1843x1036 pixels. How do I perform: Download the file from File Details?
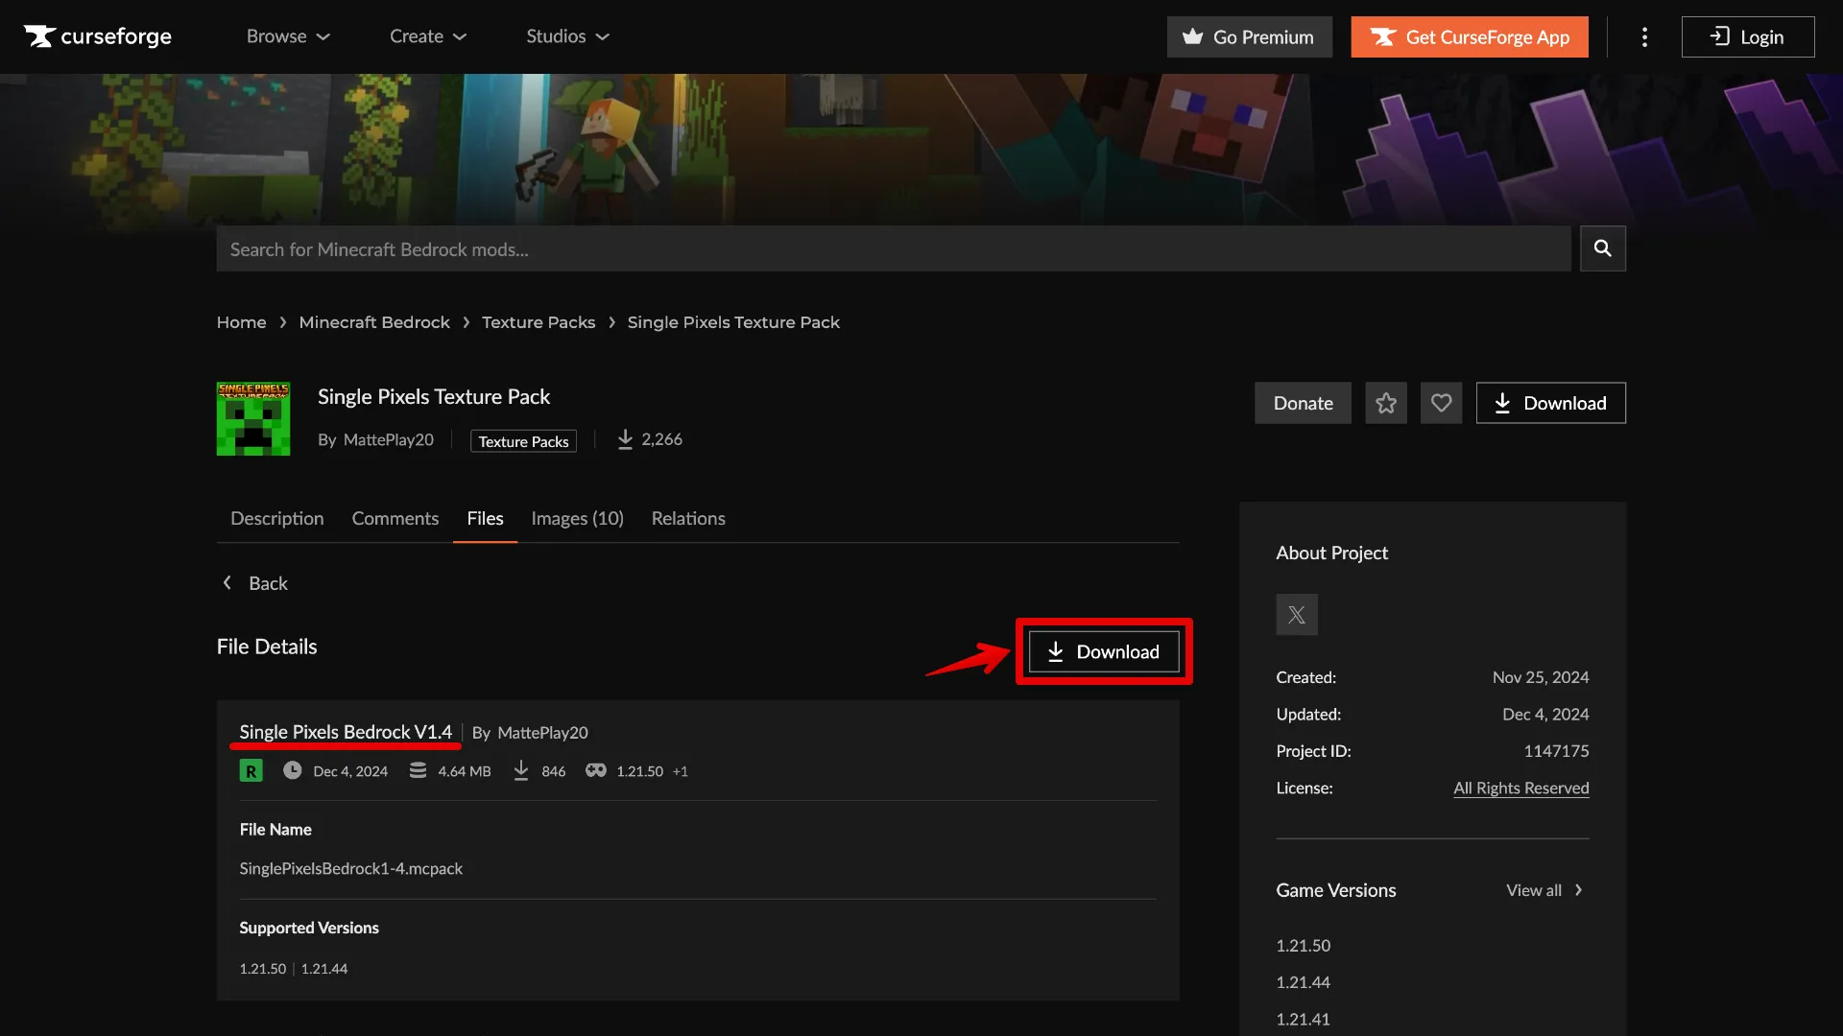point(1104,651)
